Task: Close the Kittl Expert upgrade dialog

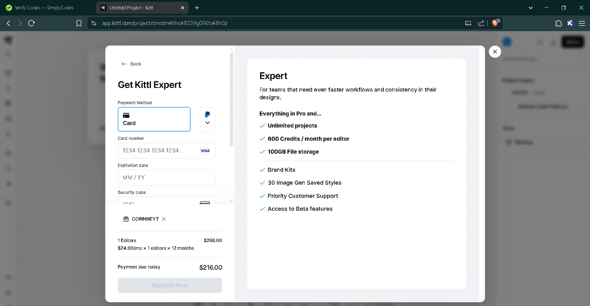Action: click(x=495, y=51)
